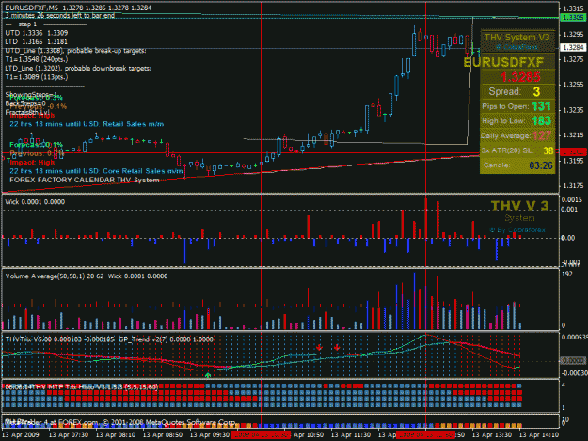The image size is (588, 441).
Task: Click the 'High to Low: 183' row
Action: [517, 121]
